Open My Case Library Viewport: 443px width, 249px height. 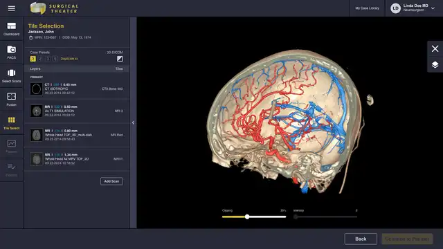click(367, 8)
